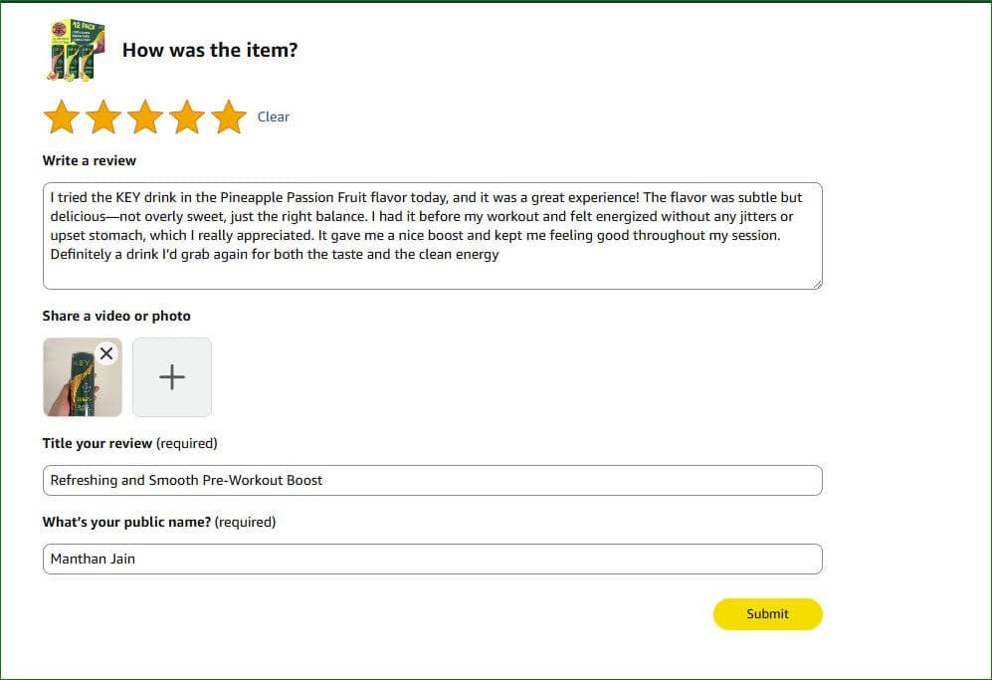The height and width of the screenshot is (680, 992).
Task: Add another photo with plus icon
Action: [x=172, y=377]
